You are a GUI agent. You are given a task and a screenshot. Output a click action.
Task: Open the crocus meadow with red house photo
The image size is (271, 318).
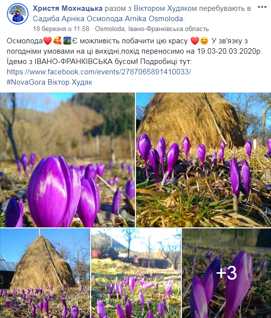(x=136, y=273)
